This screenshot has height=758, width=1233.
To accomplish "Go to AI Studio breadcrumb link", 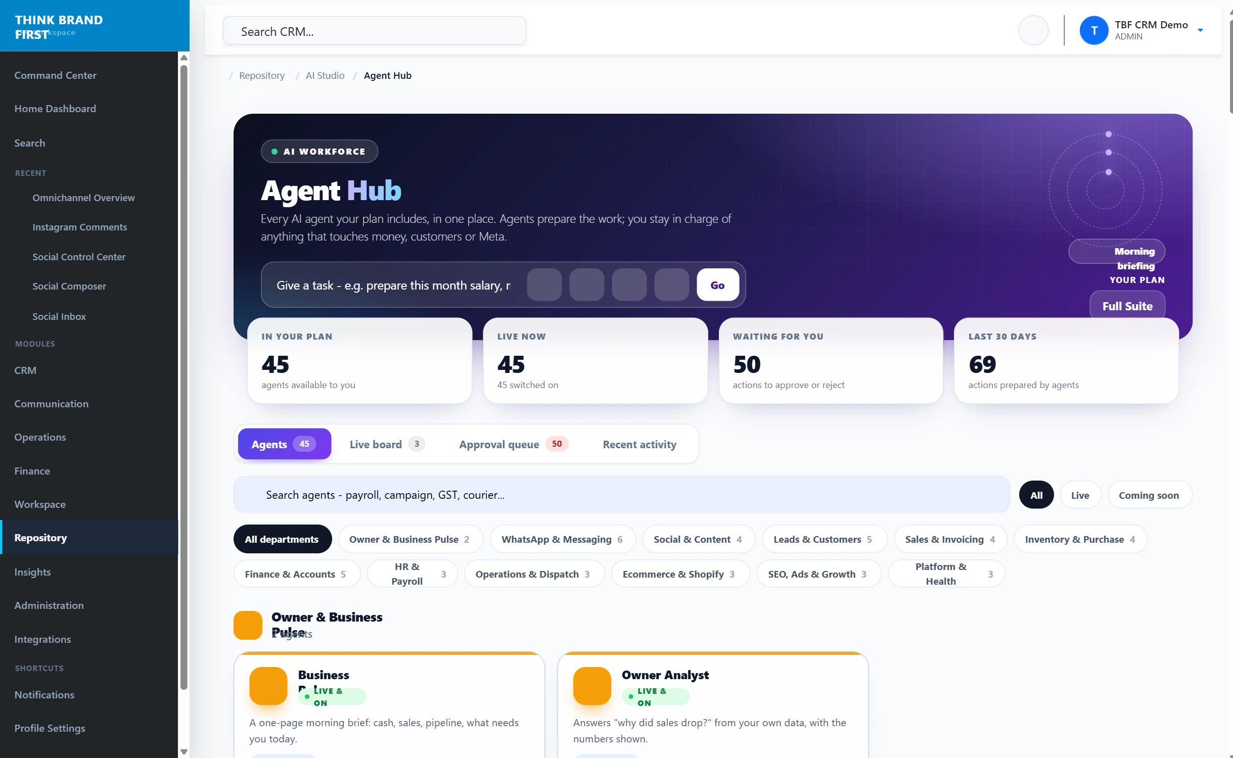I will coord(325,75).
